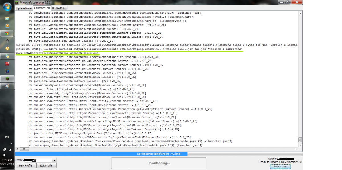Viewport: 342px width, 170px height.
Task: Click the New Profile button
Action: pos(26,165)
